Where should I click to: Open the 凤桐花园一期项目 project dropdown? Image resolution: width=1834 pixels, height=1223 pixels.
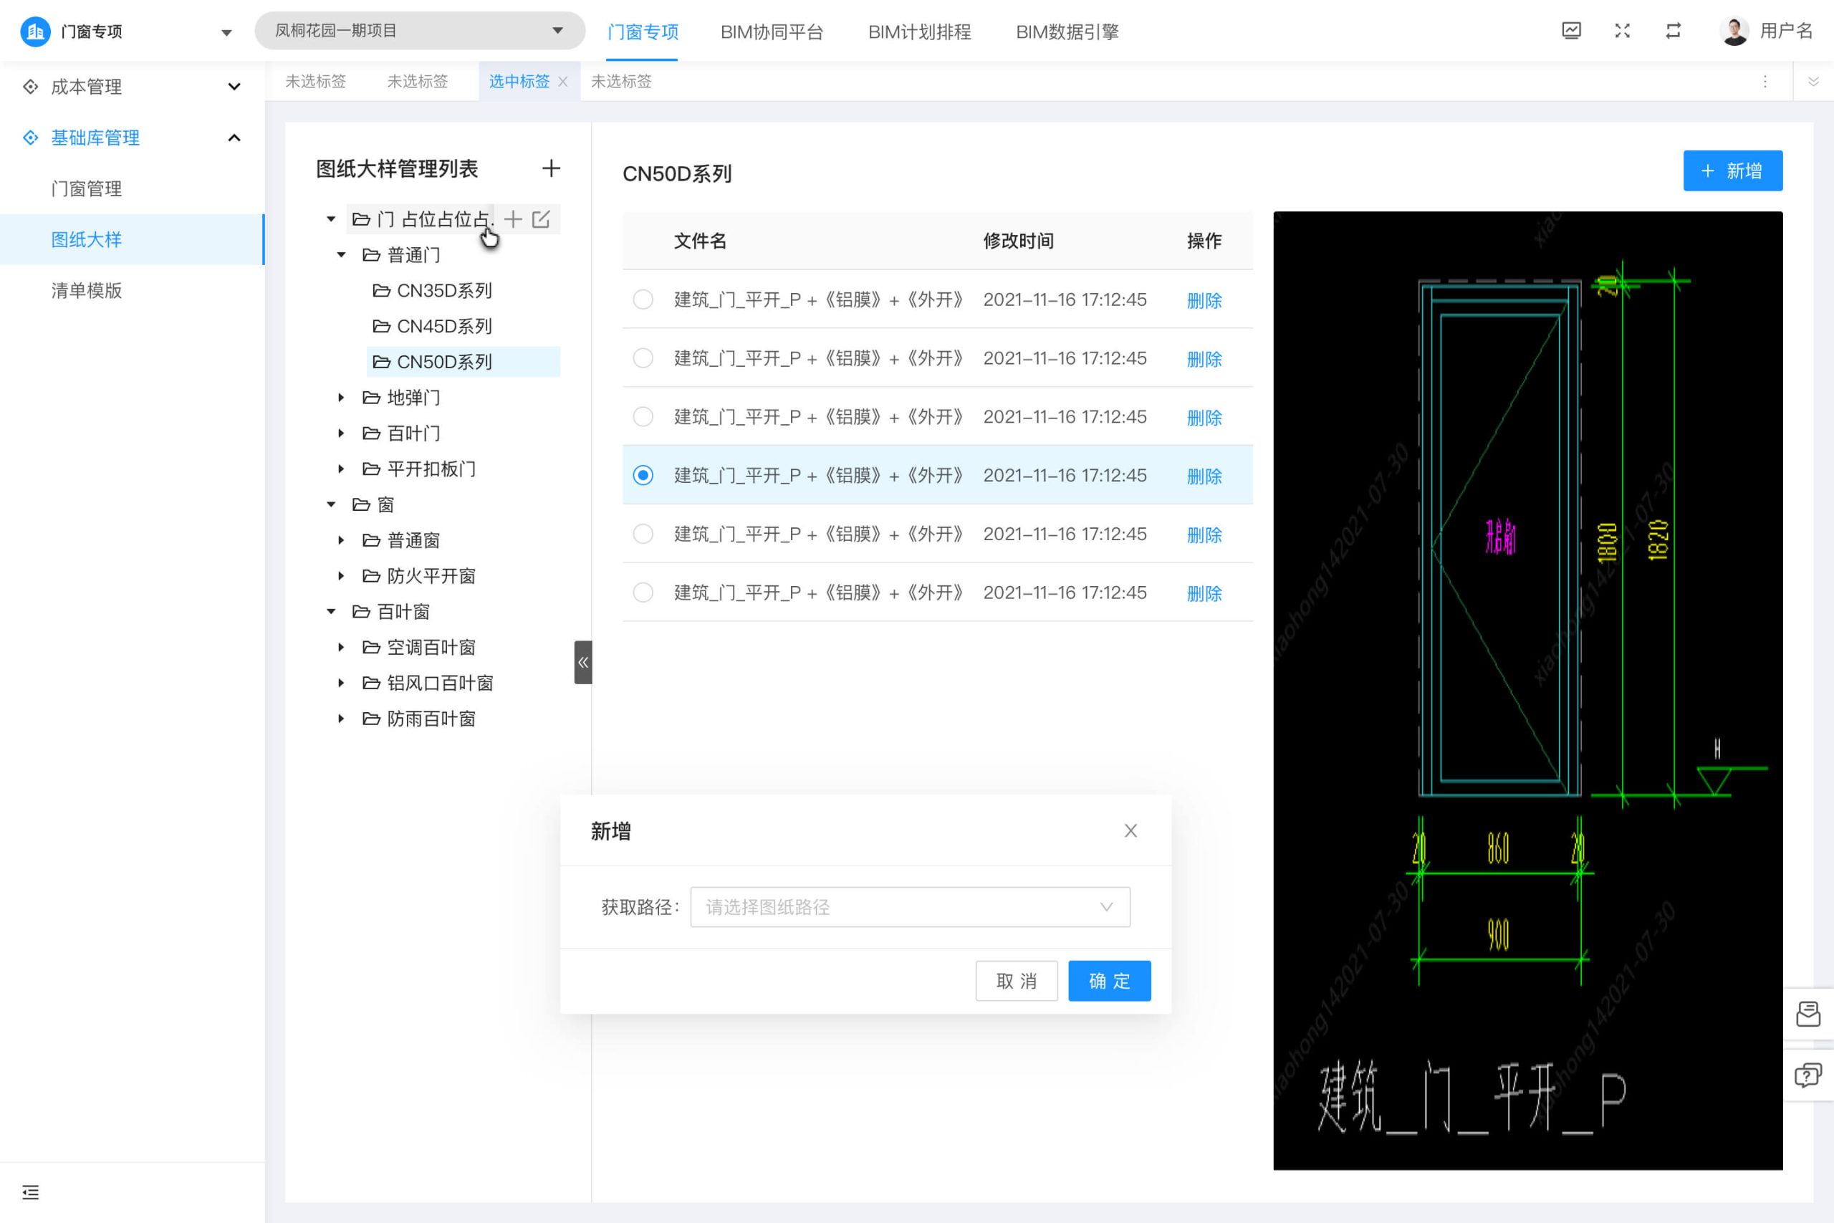tap(420, 32)
